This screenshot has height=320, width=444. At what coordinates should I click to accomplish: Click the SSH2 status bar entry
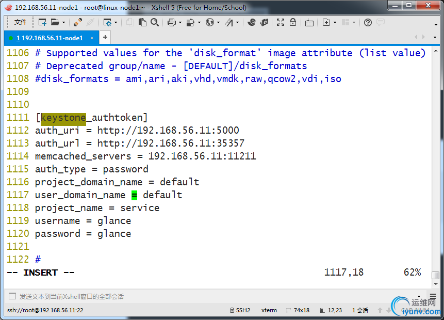tap(240, 310)
